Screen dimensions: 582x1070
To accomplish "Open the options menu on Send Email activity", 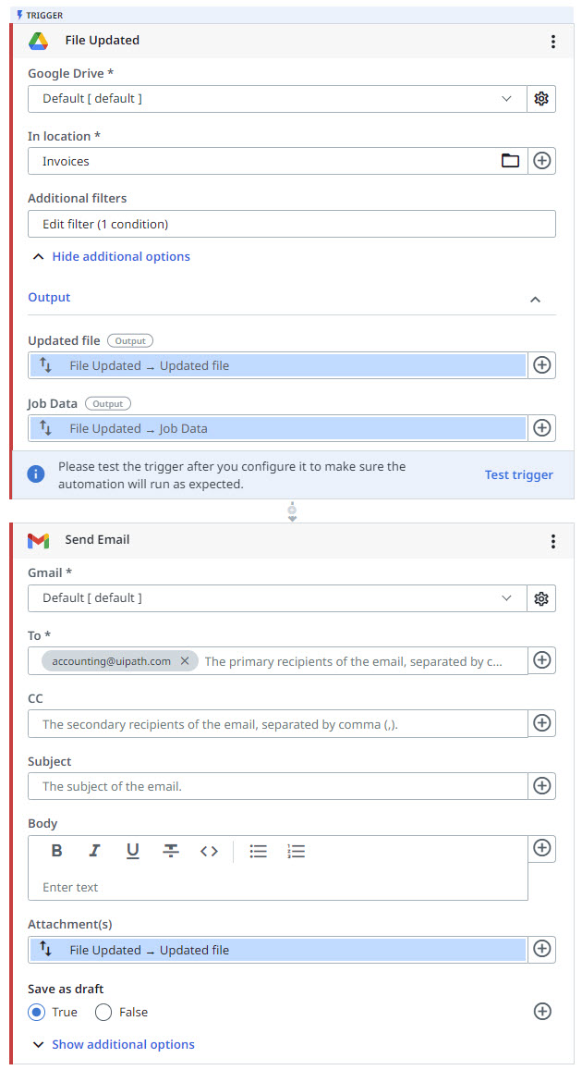I will [552, 541].
